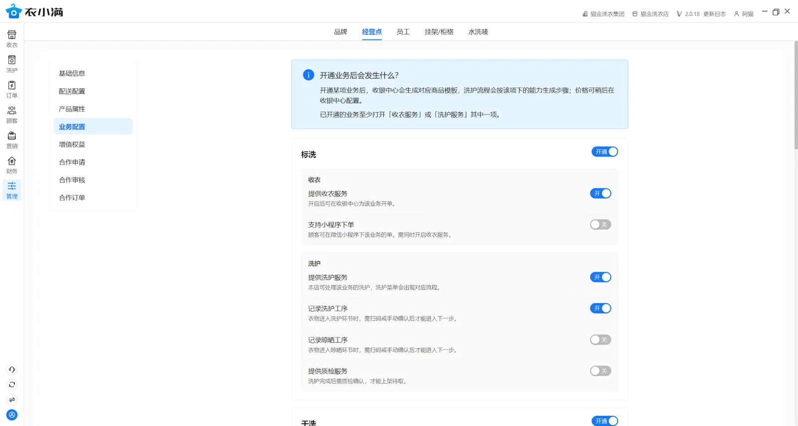The width and height of the screenshot is (798, 426).
Task: Click the 记录晾晒工序 label
Action: [328, 340]
